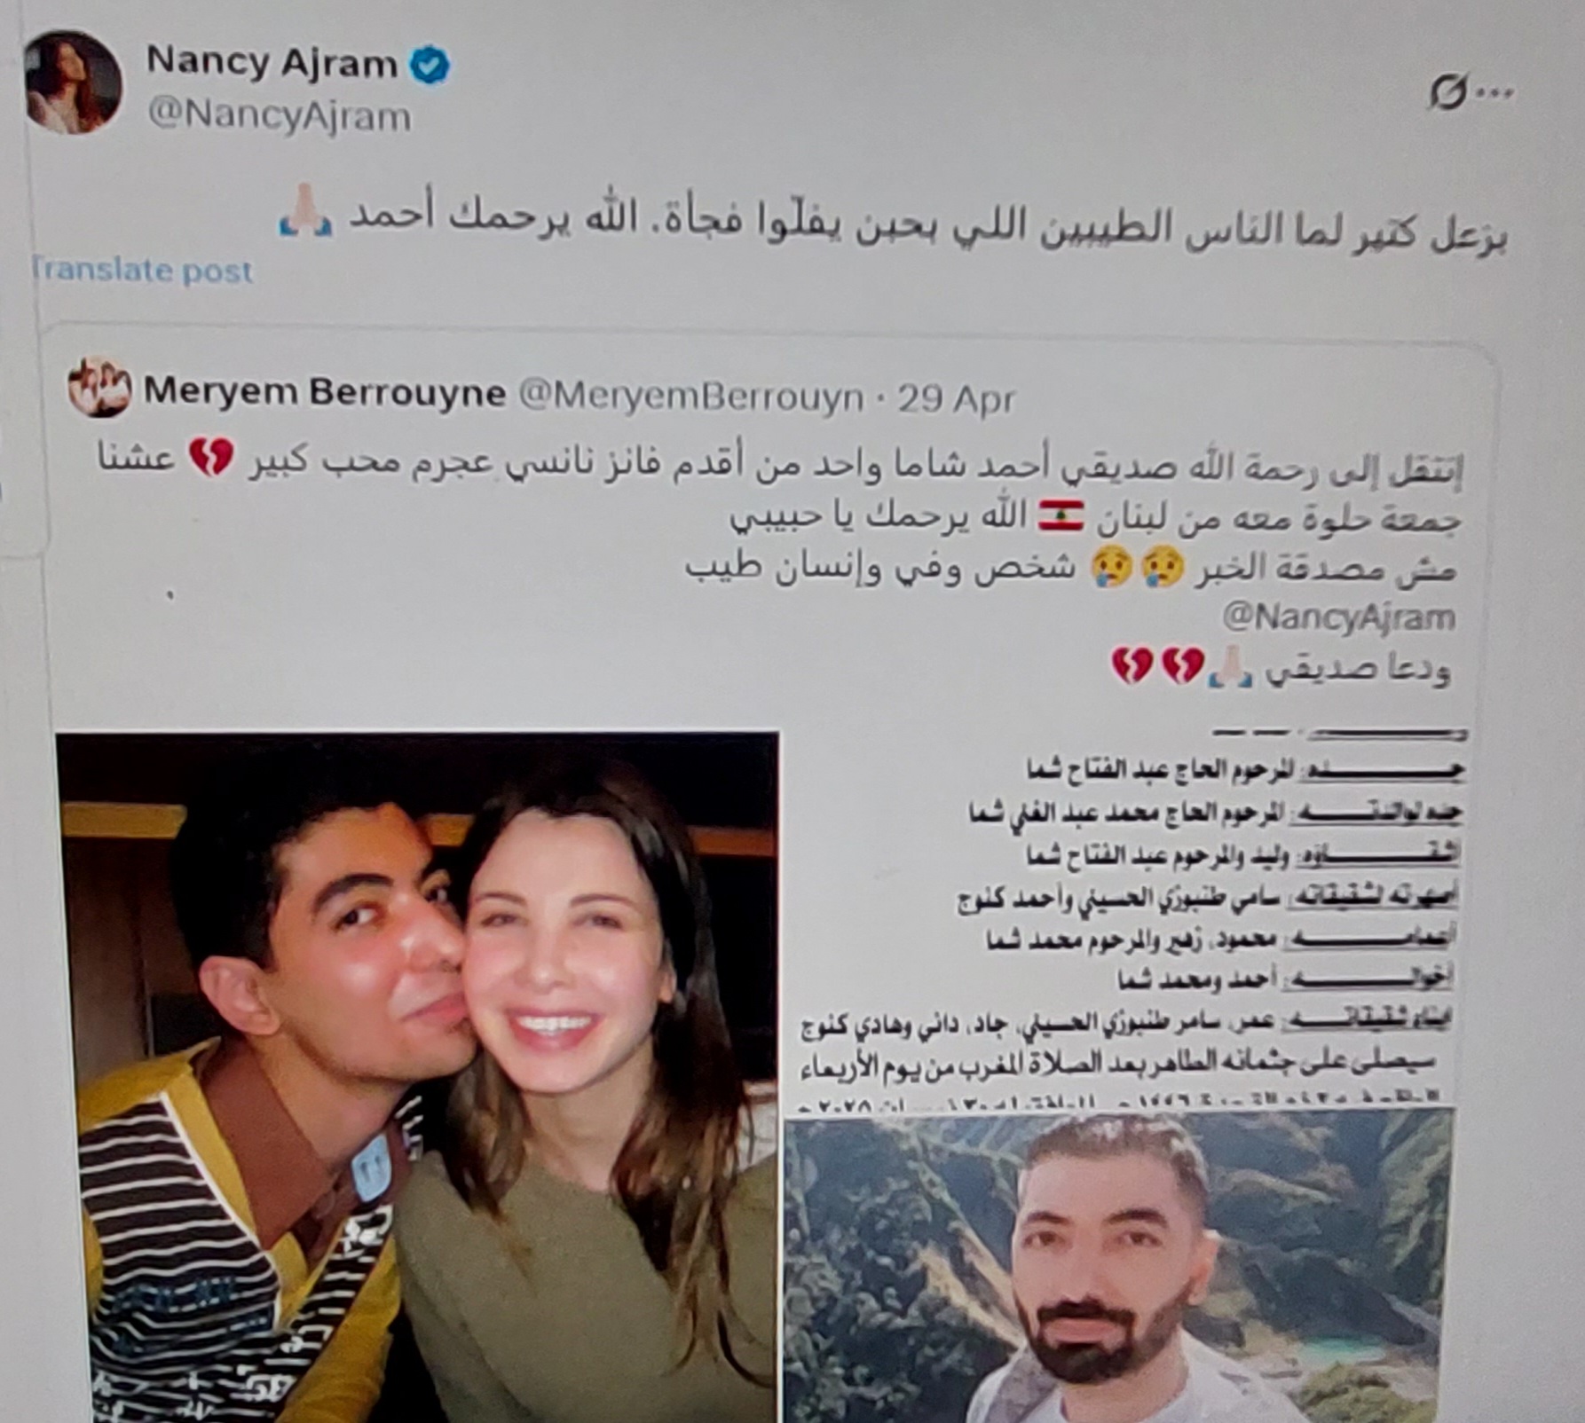Click the Lebanese flag emoji in quoted post
Screen dimensions: 1585x1423
pos(1061,515)
